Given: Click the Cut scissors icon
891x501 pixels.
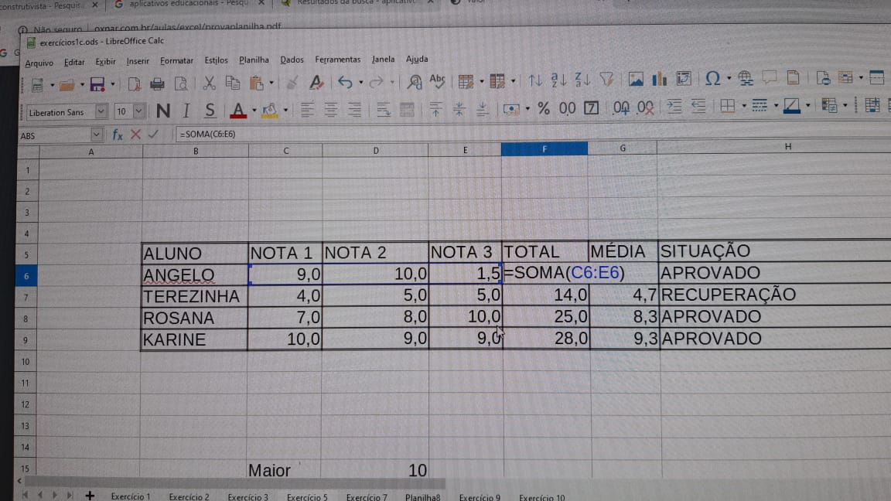Looking at the screenshot, I should click(x=209, y=83).
